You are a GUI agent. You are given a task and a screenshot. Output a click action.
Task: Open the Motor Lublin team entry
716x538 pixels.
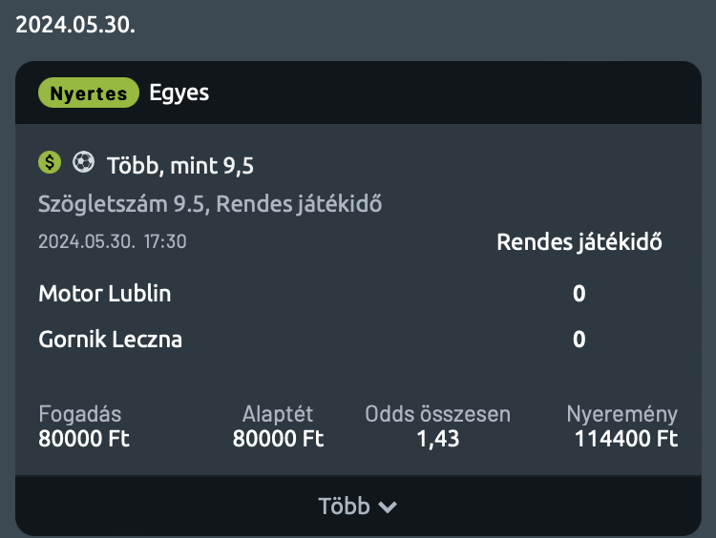pos(105,293)
